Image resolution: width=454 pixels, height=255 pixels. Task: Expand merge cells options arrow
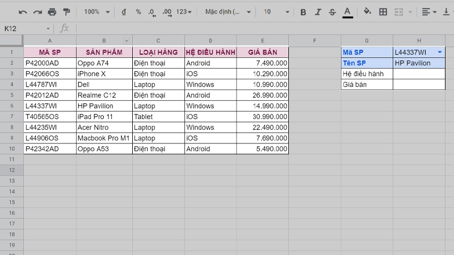[410, 12]
